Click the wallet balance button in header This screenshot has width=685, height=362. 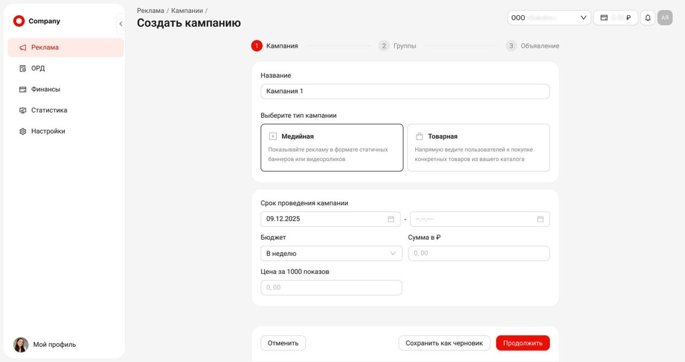point(615,18)
